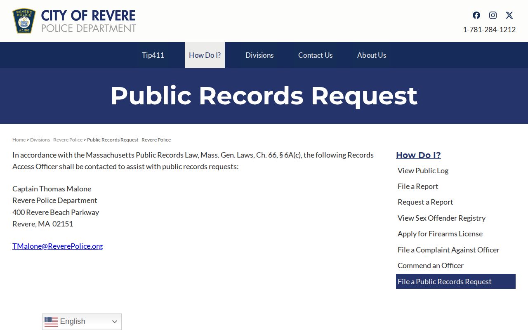Viewport: 528px width, 330px height.
Task: Click the US flag language icon
Action: click(x=51, y=322)
